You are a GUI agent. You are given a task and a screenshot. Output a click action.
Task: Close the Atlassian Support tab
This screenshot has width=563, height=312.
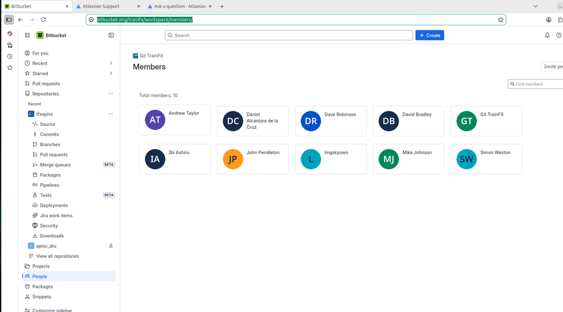coord(139,6)
